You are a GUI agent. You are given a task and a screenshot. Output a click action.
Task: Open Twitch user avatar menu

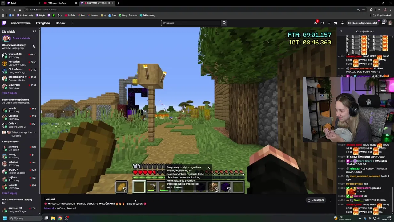click(x=390, y=23)
